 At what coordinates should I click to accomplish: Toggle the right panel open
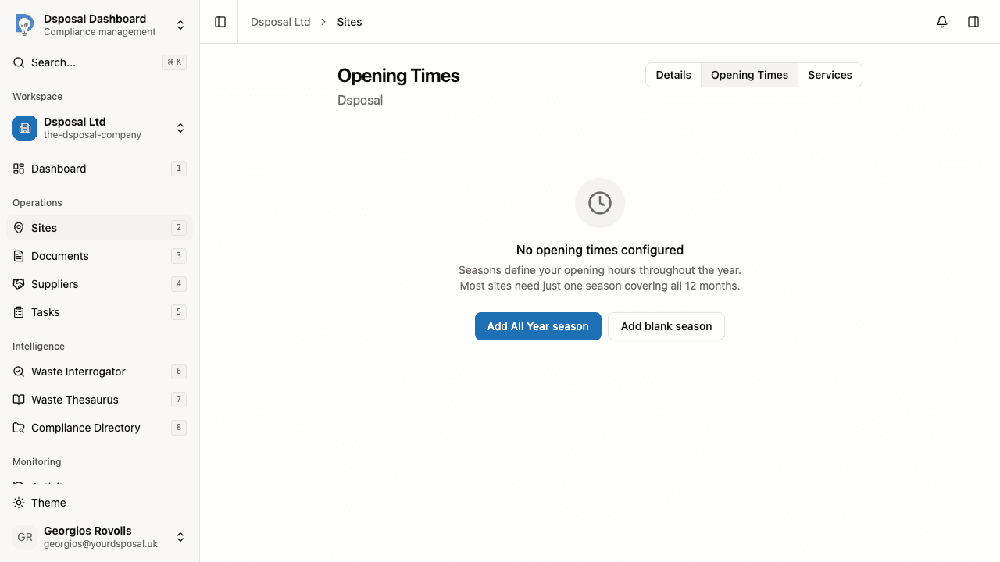coord(973,21)
